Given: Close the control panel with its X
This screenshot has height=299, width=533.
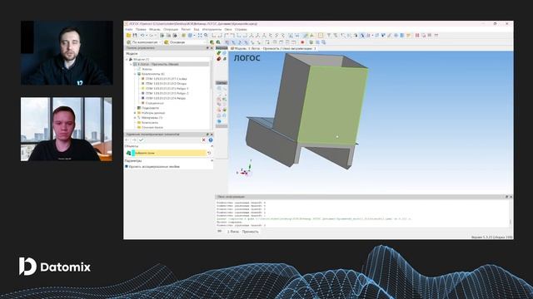Looking at the screenshot, I should coord(212,48).
